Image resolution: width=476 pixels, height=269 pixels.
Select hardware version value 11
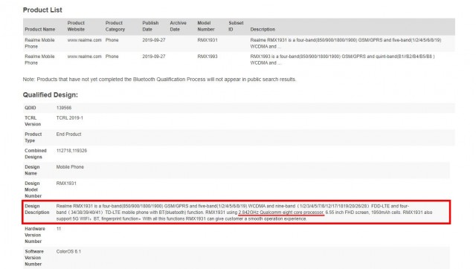tap(59, 229)
